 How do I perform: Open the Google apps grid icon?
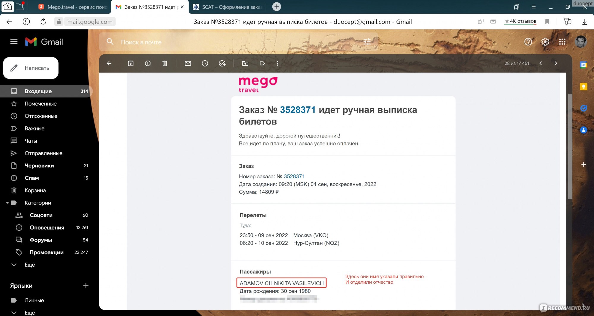tap(562, 42)
